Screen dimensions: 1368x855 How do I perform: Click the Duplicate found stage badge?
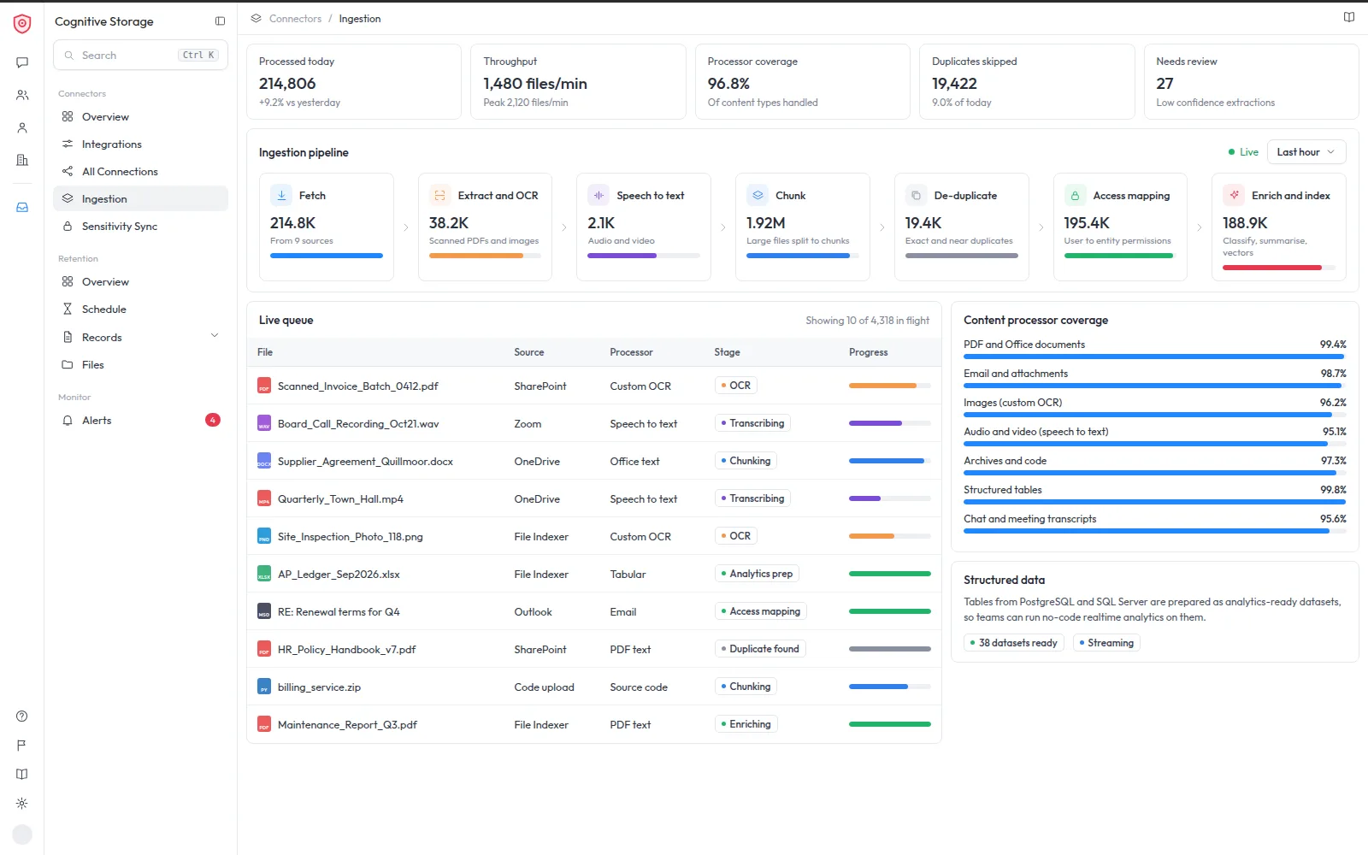click(x=760, y=649)
